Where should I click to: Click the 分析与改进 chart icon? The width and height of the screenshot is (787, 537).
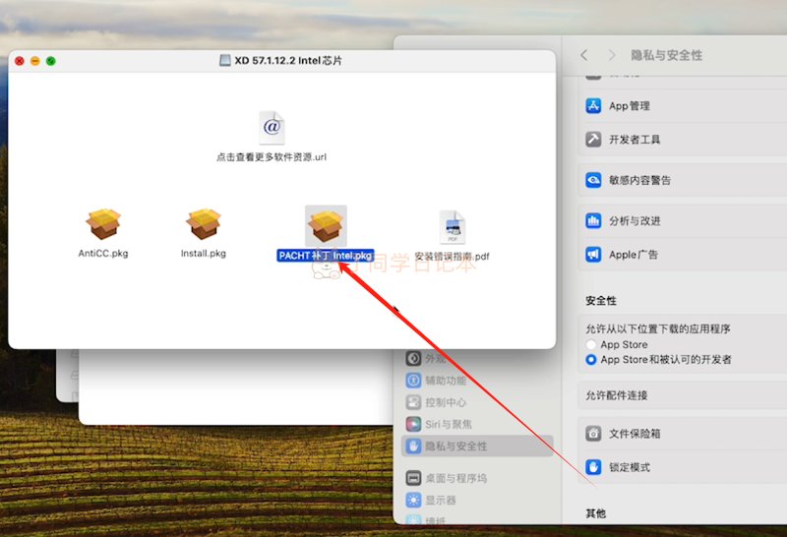coord(593,220)
